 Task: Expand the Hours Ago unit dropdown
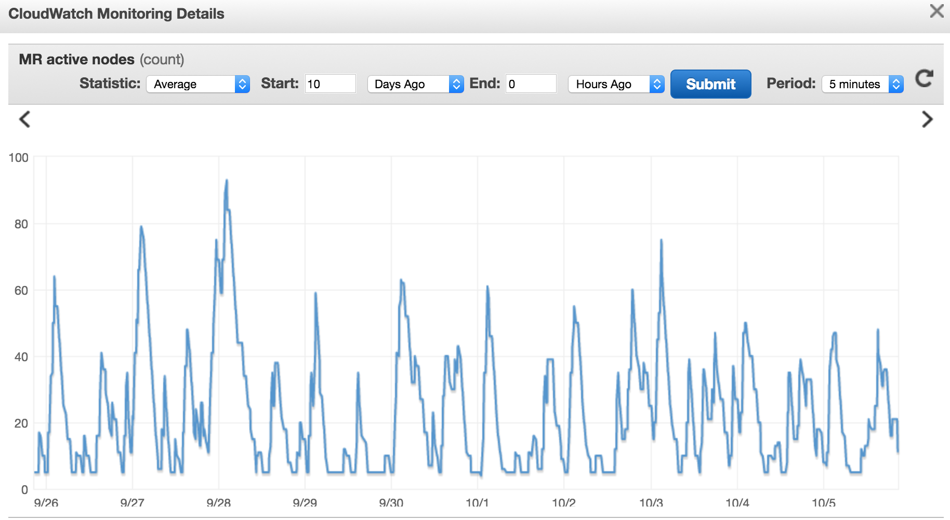[x=616, y=84]
